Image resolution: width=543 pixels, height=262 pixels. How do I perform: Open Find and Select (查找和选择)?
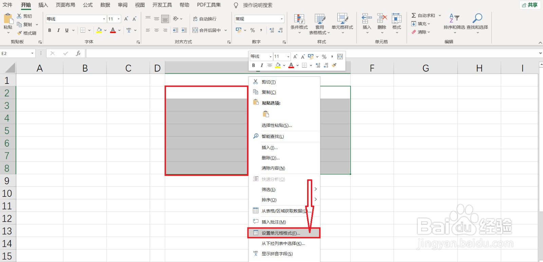pos(477,23)
